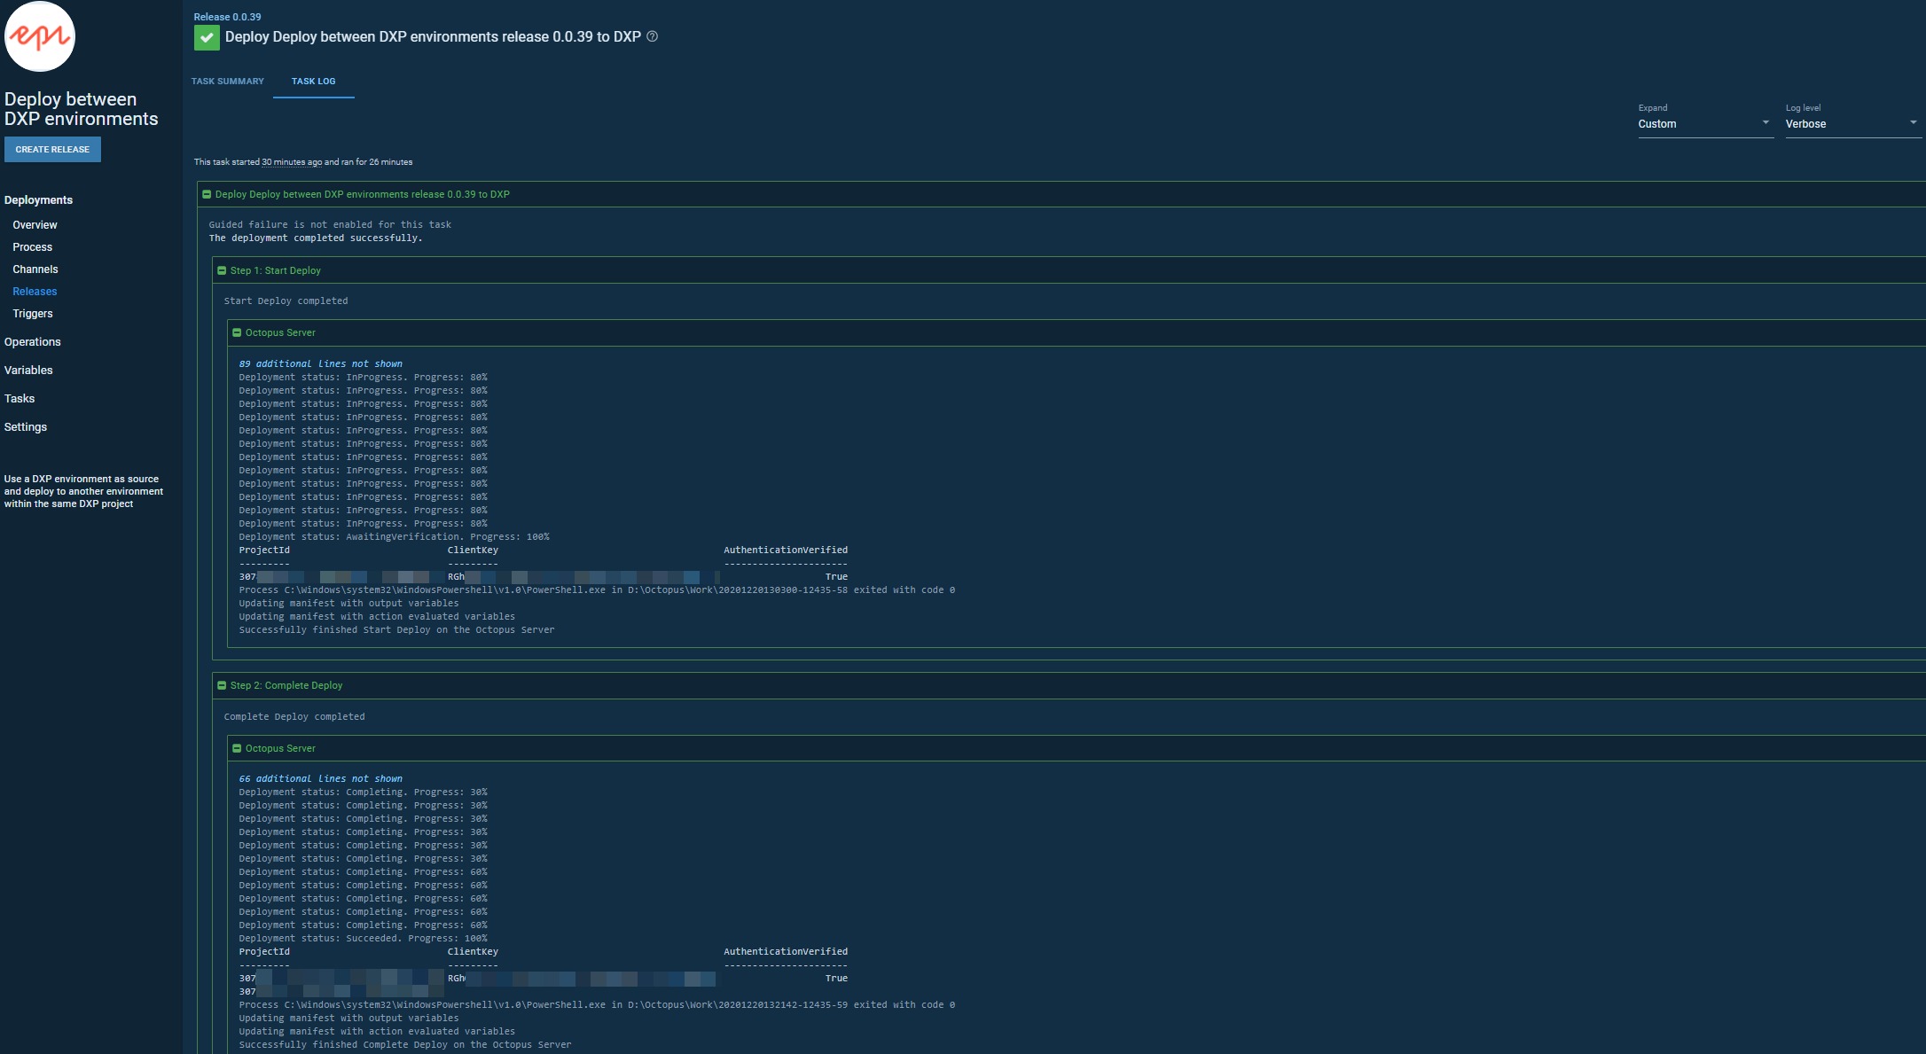Open Process in the sidebar
1926x1054 pixels.
click(33, 247)
